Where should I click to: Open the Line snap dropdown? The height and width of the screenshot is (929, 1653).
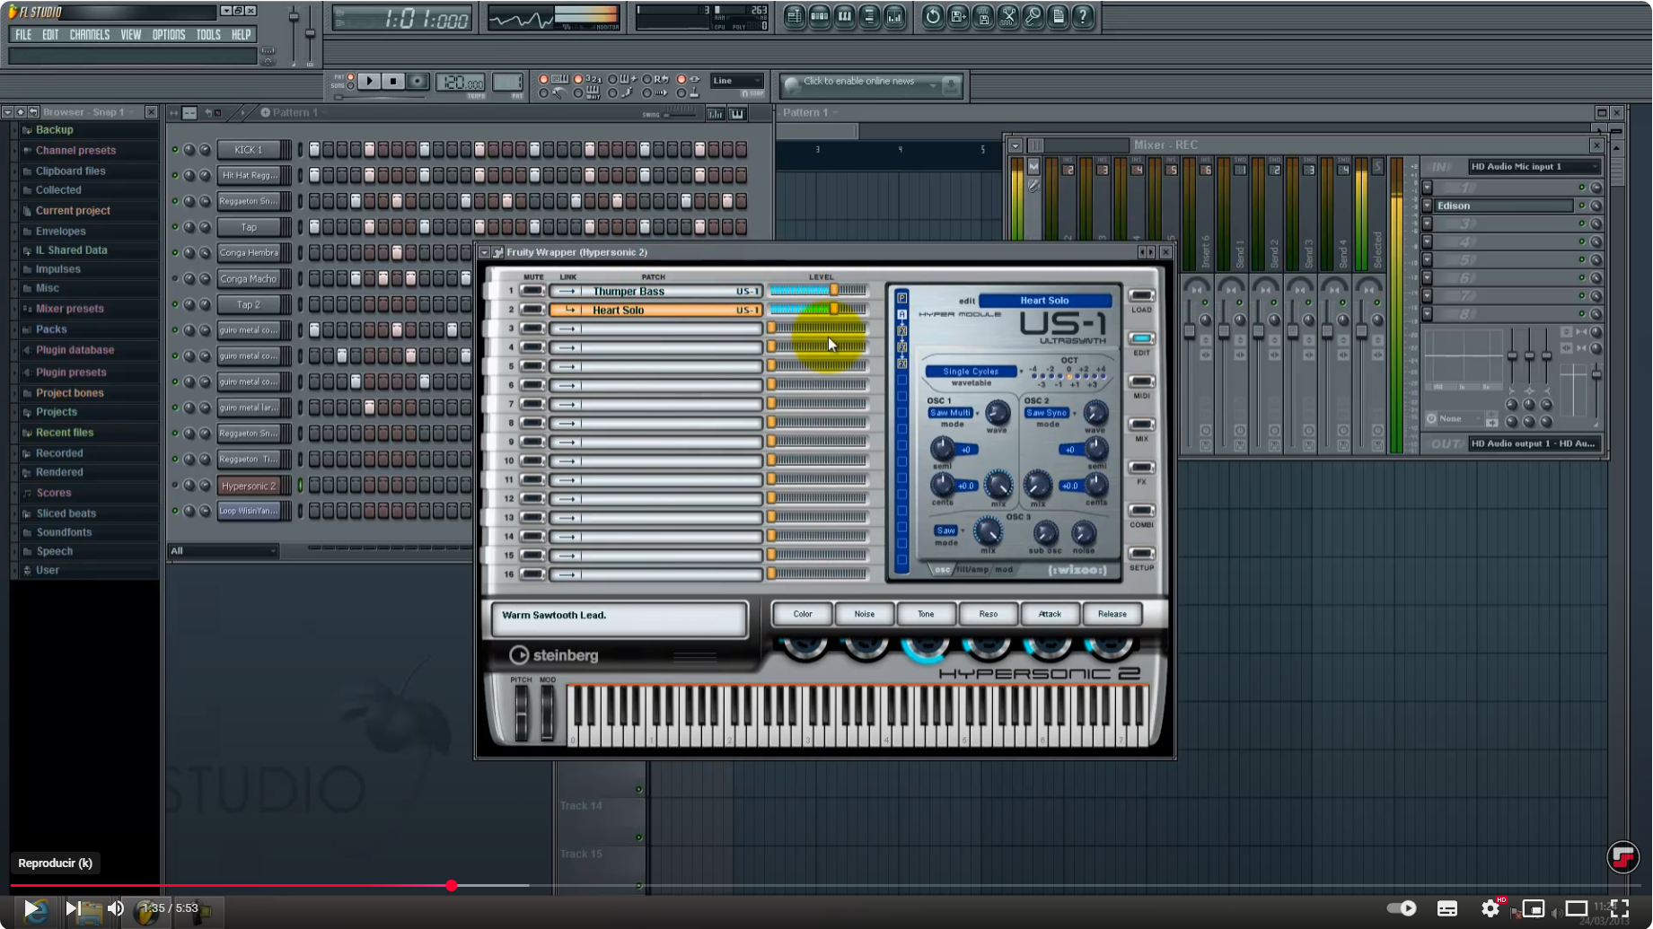coord(737,81)
